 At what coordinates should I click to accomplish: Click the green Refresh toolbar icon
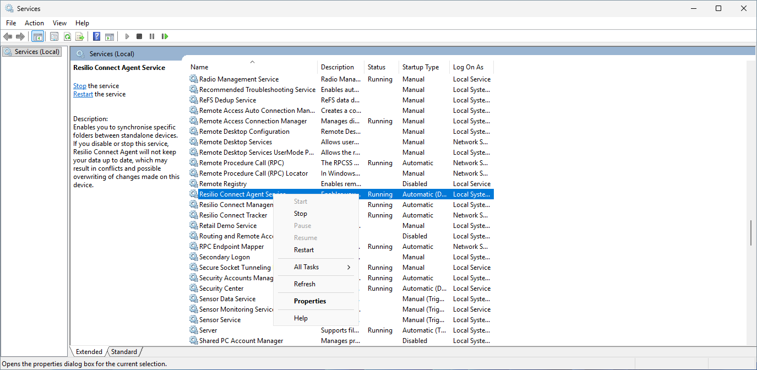67,36
